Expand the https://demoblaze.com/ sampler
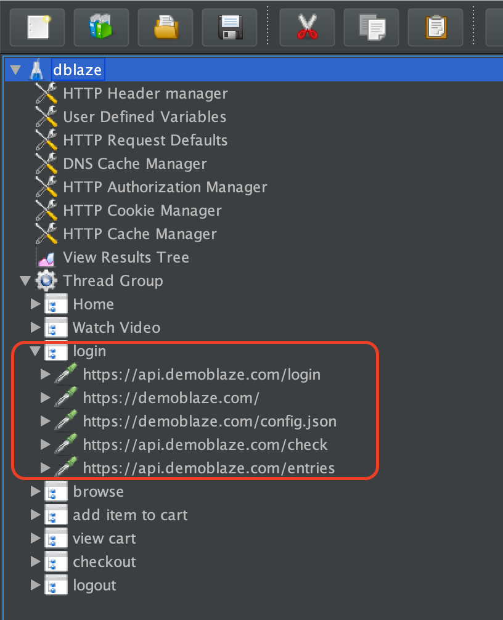This screenshot has height=620, width=503. [x=46, y=398]
